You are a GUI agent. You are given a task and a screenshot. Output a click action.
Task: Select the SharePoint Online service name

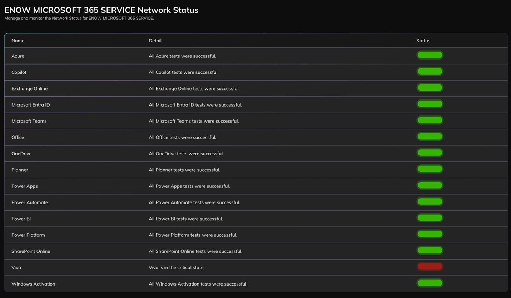tap(31, 251)
